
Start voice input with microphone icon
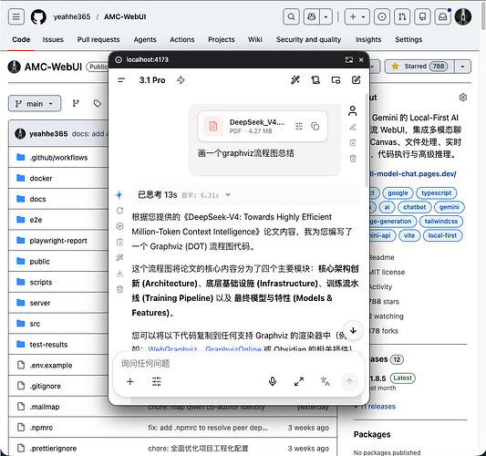click(x=273, y=381)
